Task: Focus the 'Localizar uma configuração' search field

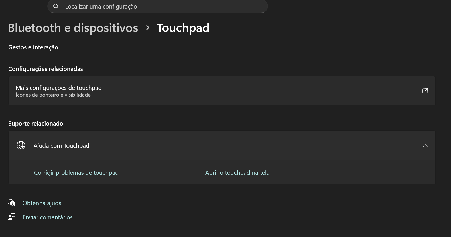Action: [157, 6]
